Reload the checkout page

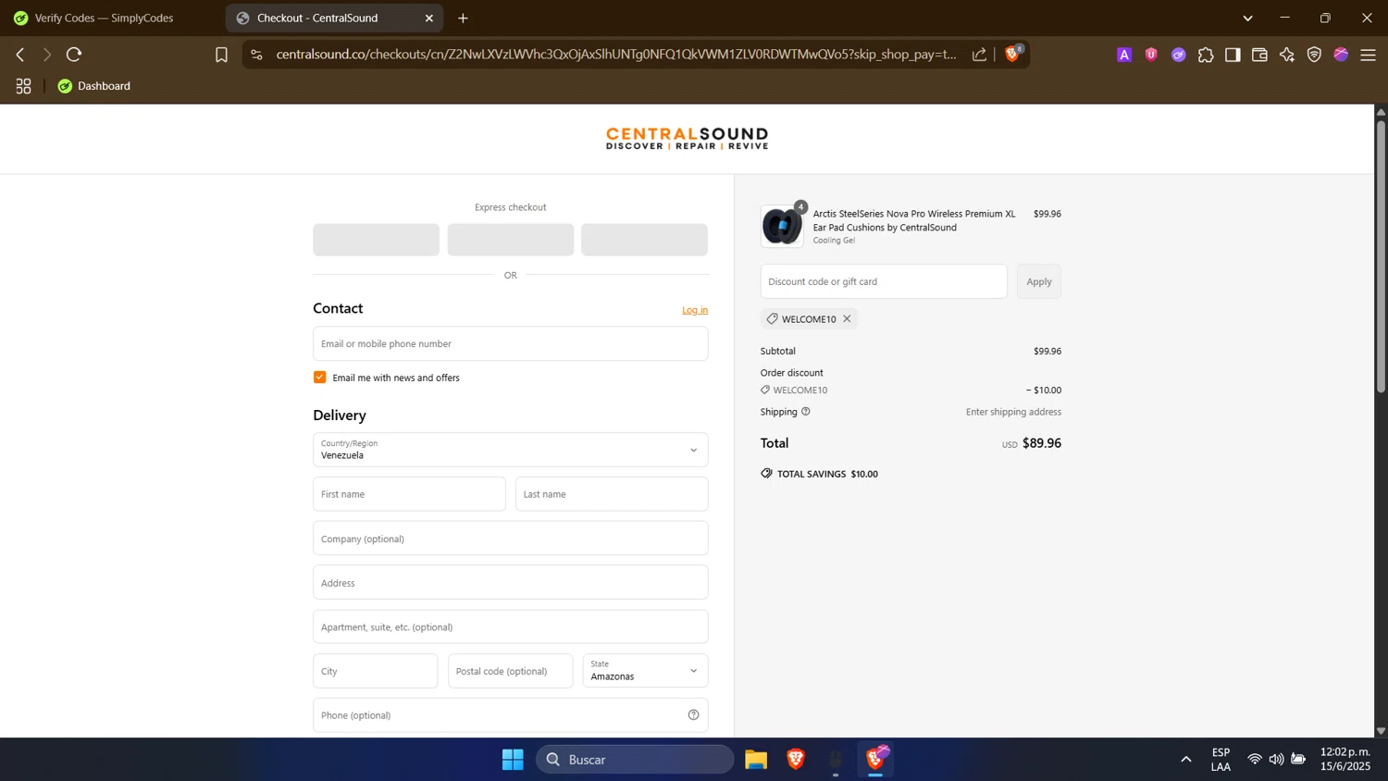point(74,55)
